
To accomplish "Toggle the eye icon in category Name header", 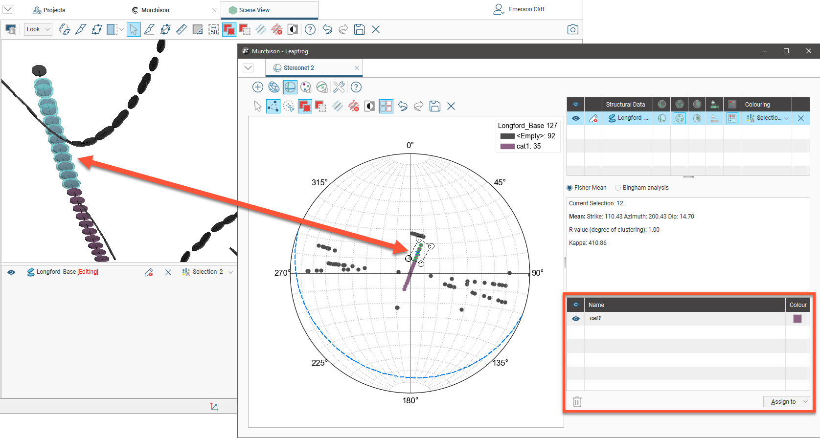I will [576, 305].
